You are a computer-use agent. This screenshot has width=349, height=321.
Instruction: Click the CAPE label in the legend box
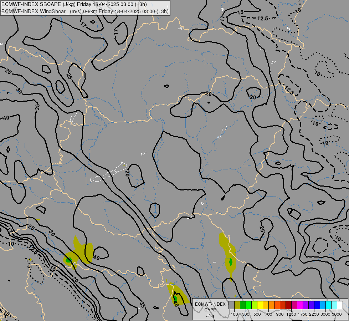coord(210,310)
